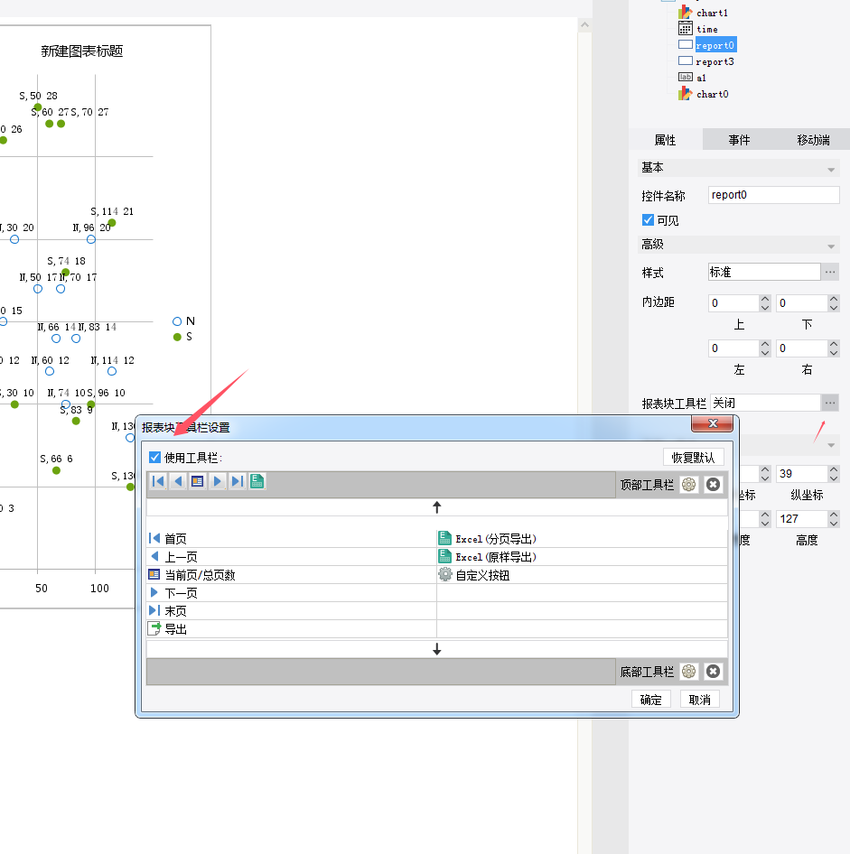This screenshot has width=850, height=854.
Task: Click the previous-page icon in top toolbar preview
Action: tap(178, 481)
